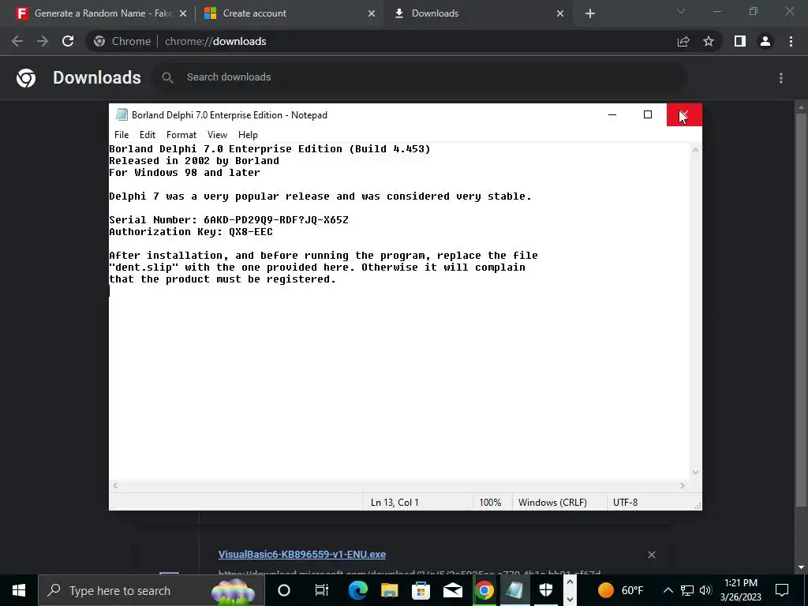Open File Explorer from the taskbar

(x=390, y=590)
